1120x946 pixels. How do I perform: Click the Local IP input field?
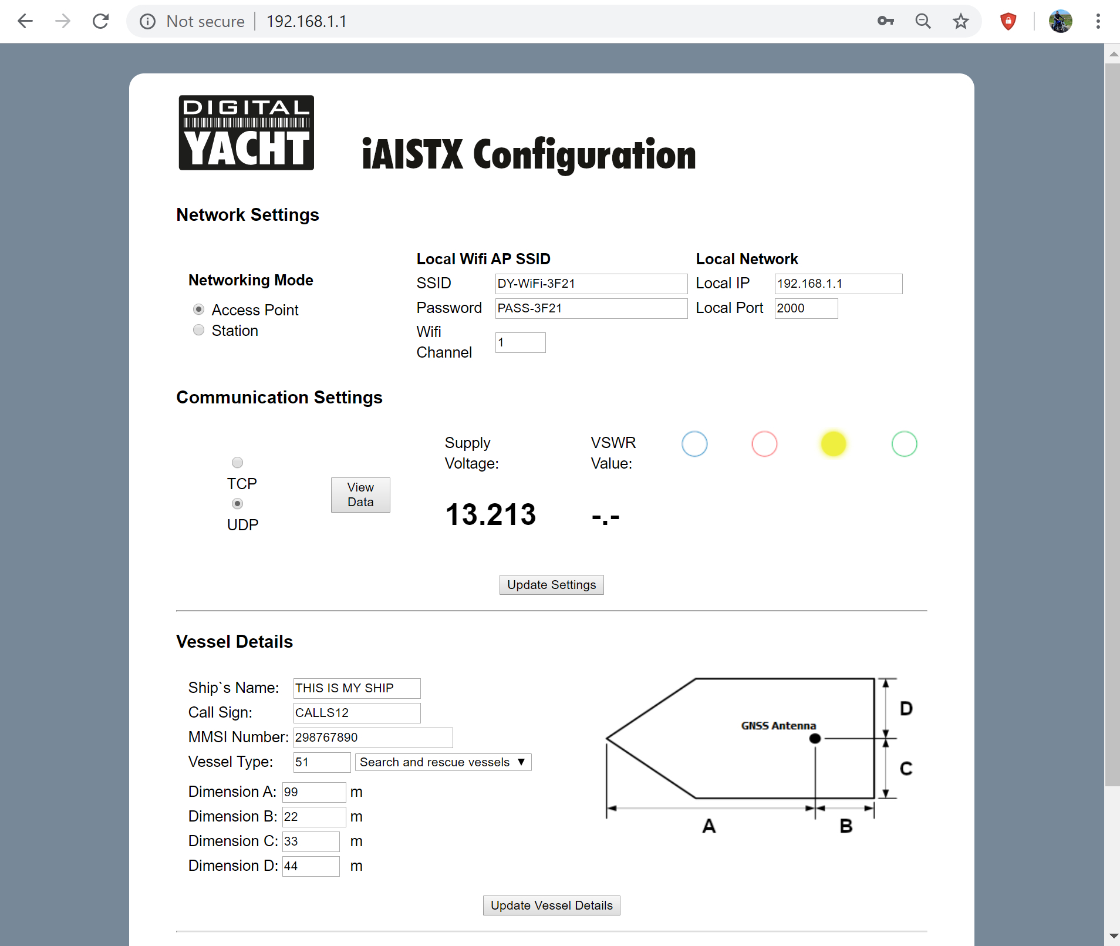tap(838, 284)
